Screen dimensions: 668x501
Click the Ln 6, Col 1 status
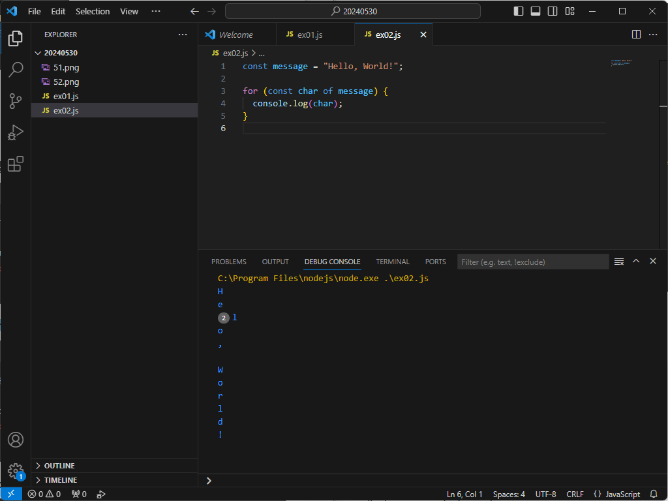point(464,494)
